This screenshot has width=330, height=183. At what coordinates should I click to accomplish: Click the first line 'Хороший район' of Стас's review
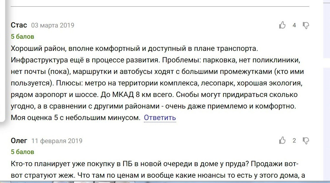tap(134, 48)
